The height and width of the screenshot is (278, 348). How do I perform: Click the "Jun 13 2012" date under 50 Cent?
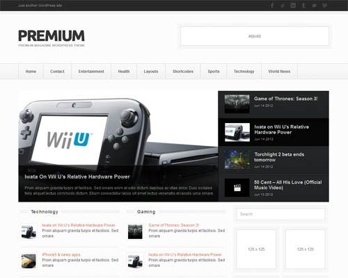pos(263,195)
